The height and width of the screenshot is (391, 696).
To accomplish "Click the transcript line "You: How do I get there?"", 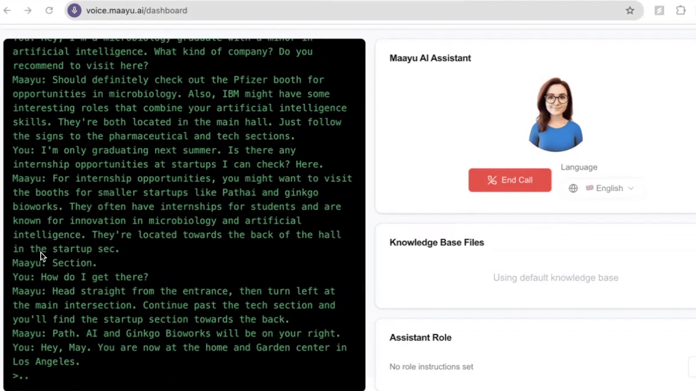I will [80, 277].
